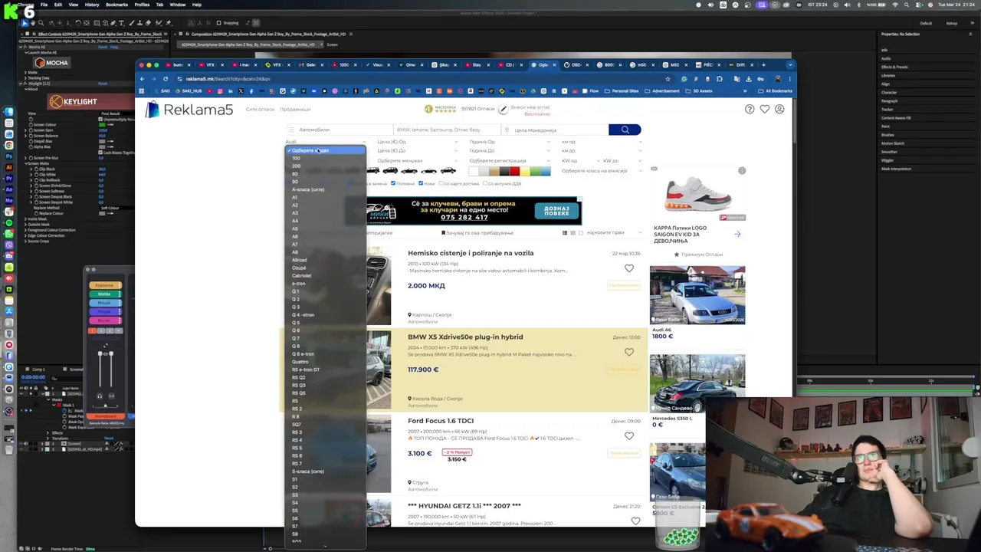981x552 pixels.
Task: Open favorites heart icon in Reklama5 header
Action: 764,109
